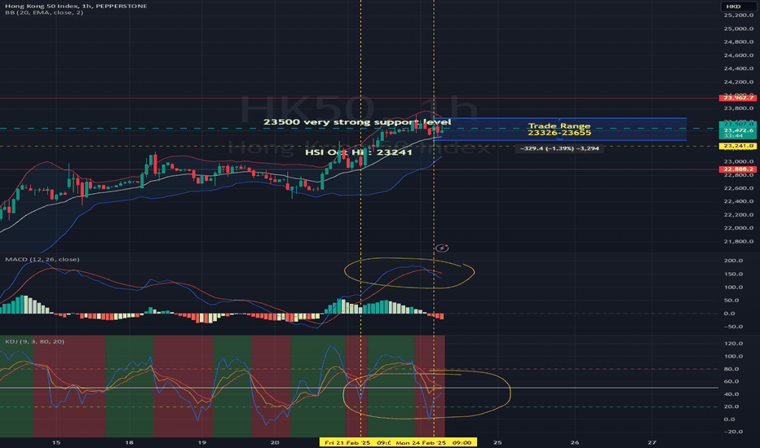Select the MACD (12, 26, close) indicator label

coord(42,260)
